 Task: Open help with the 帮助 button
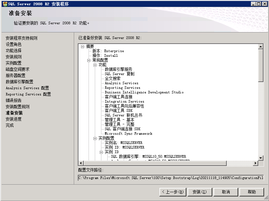click(252, 192)
